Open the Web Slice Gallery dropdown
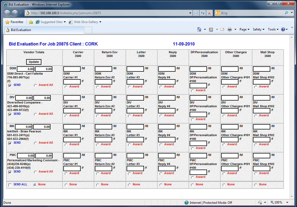This screenshot has width=297, height=207. point(100,22)
